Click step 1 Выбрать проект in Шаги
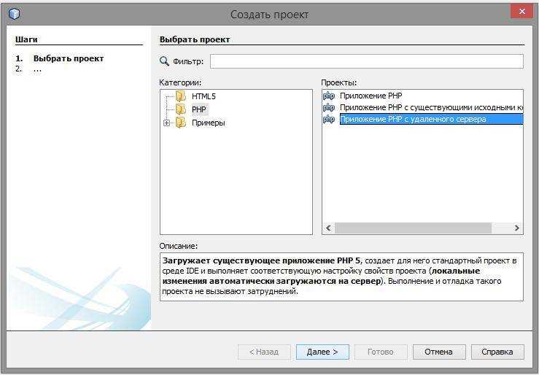 tap(69, 58)
